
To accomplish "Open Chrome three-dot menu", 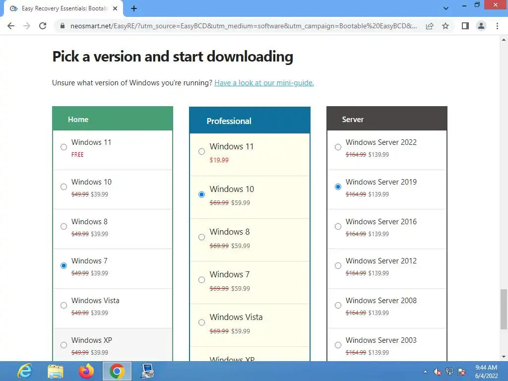I will click(497, 26).
